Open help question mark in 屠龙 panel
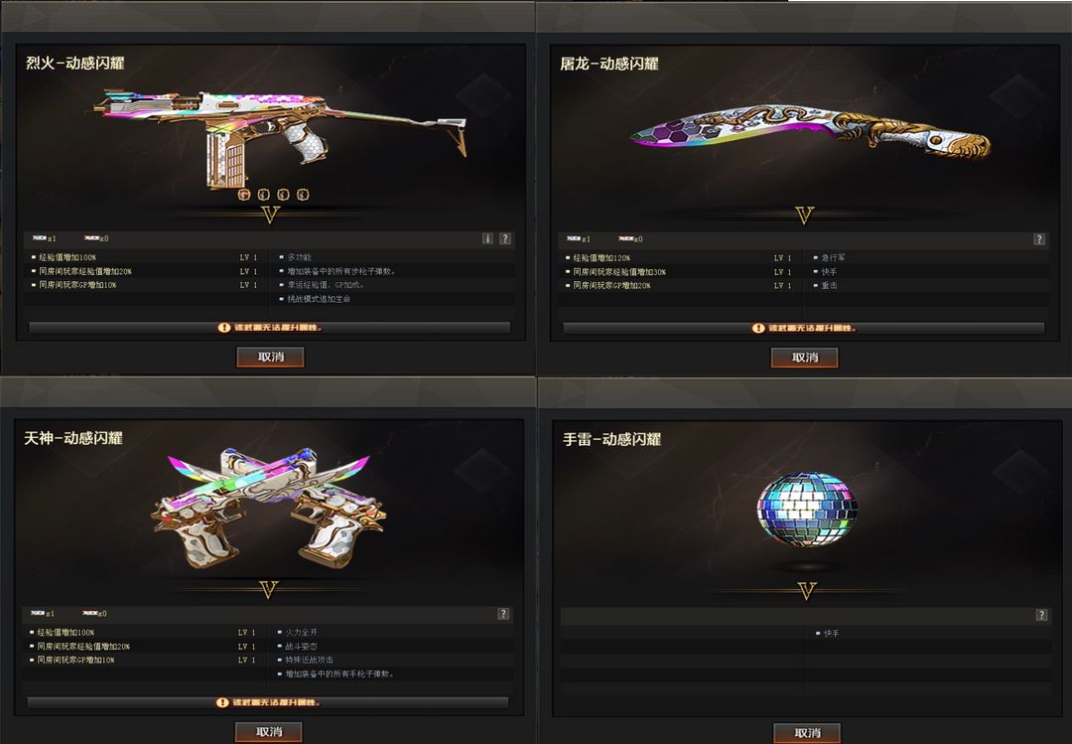This screenshot has height=744, width=1072. [x=1039, y=239]
